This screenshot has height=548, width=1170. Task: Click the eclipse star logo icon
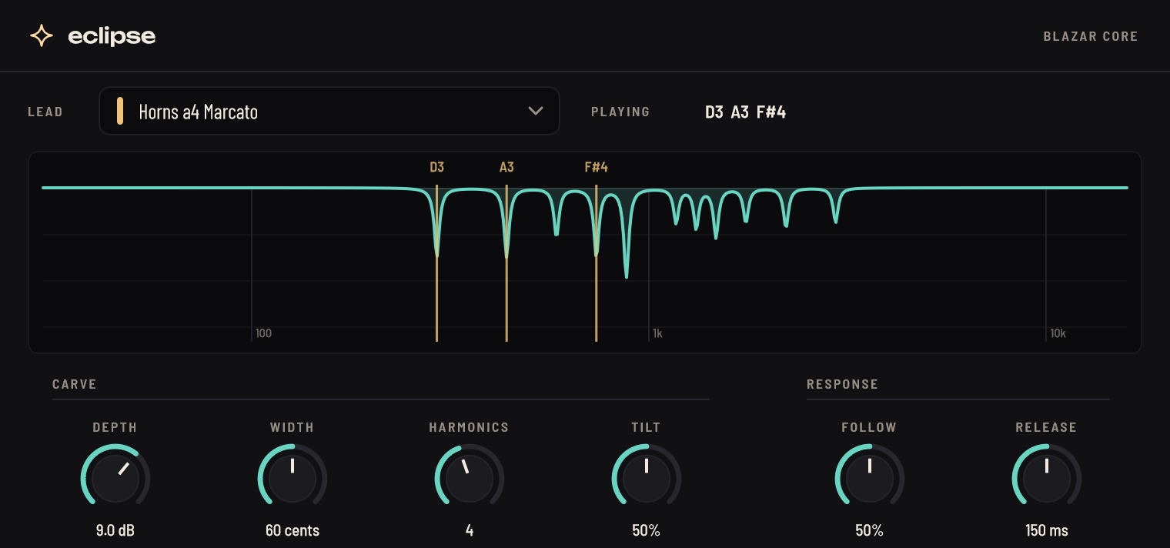click(x=41, y=35)
